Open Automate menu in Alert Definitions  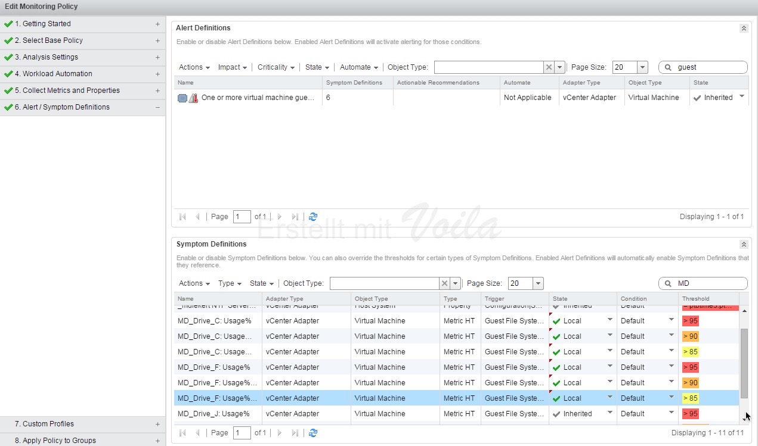point(358,67)
